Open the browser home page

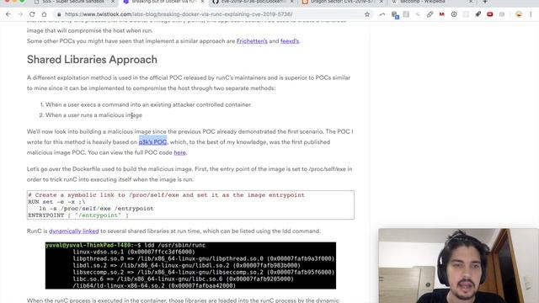(44, 14)
